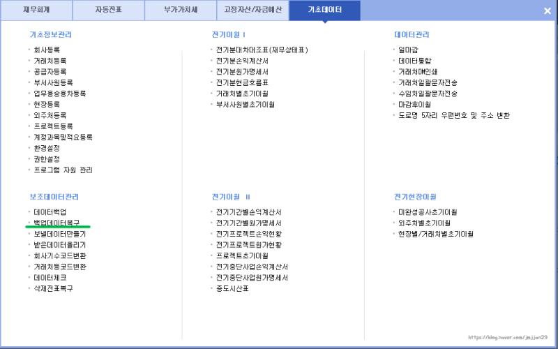558x349 pixels.
Task: Select 전기분손익계산서
Action: click(242, 61)
